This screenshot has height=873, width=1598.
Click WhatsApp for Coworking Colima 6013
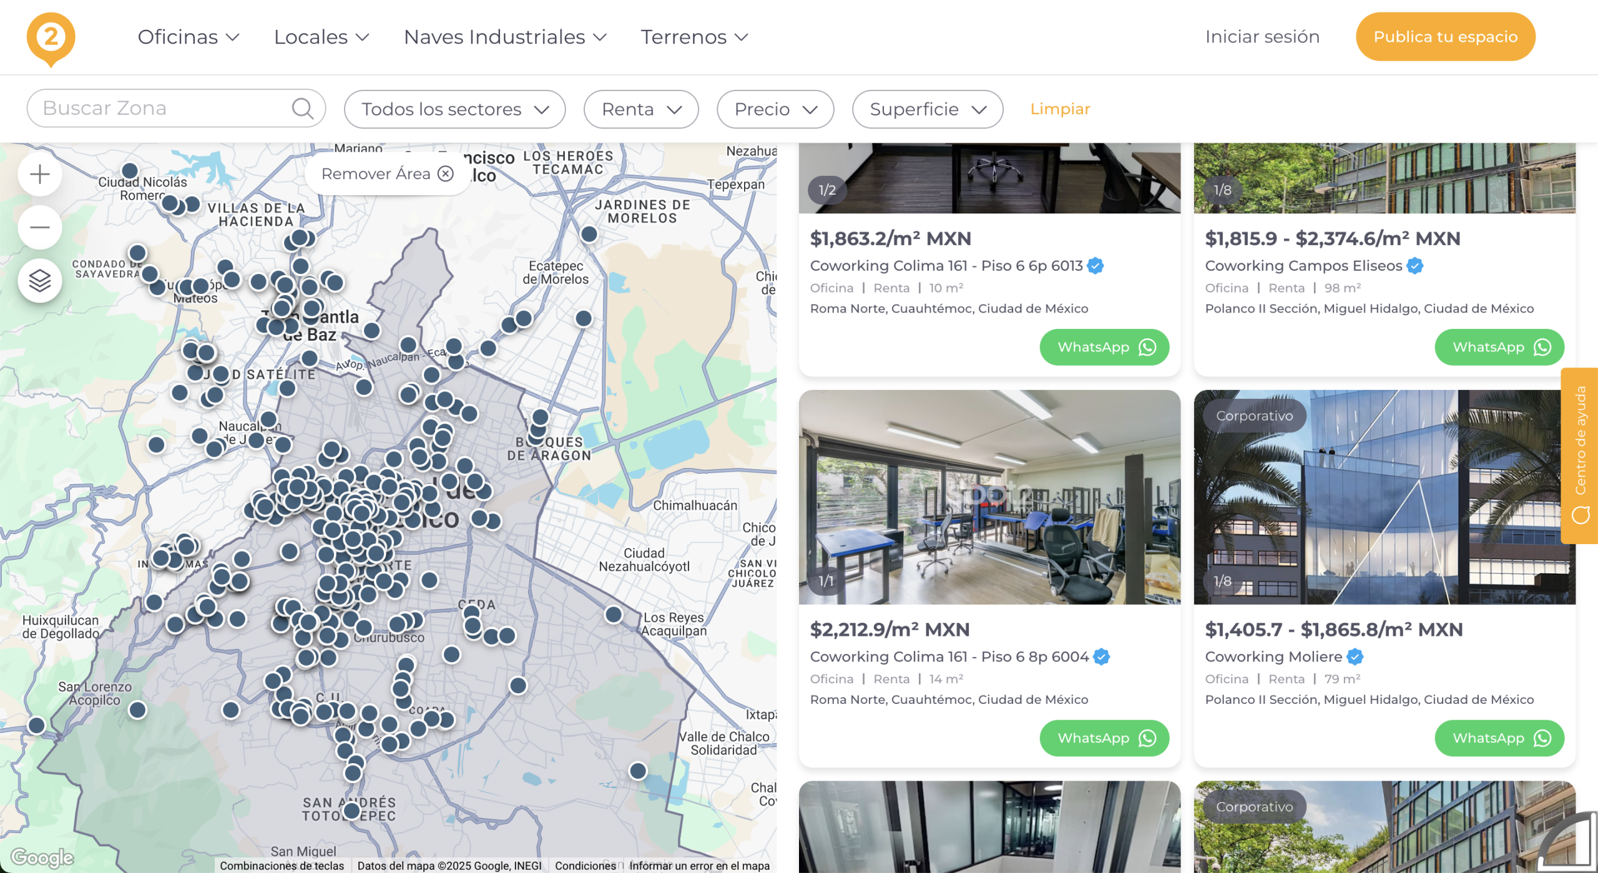1104,348
